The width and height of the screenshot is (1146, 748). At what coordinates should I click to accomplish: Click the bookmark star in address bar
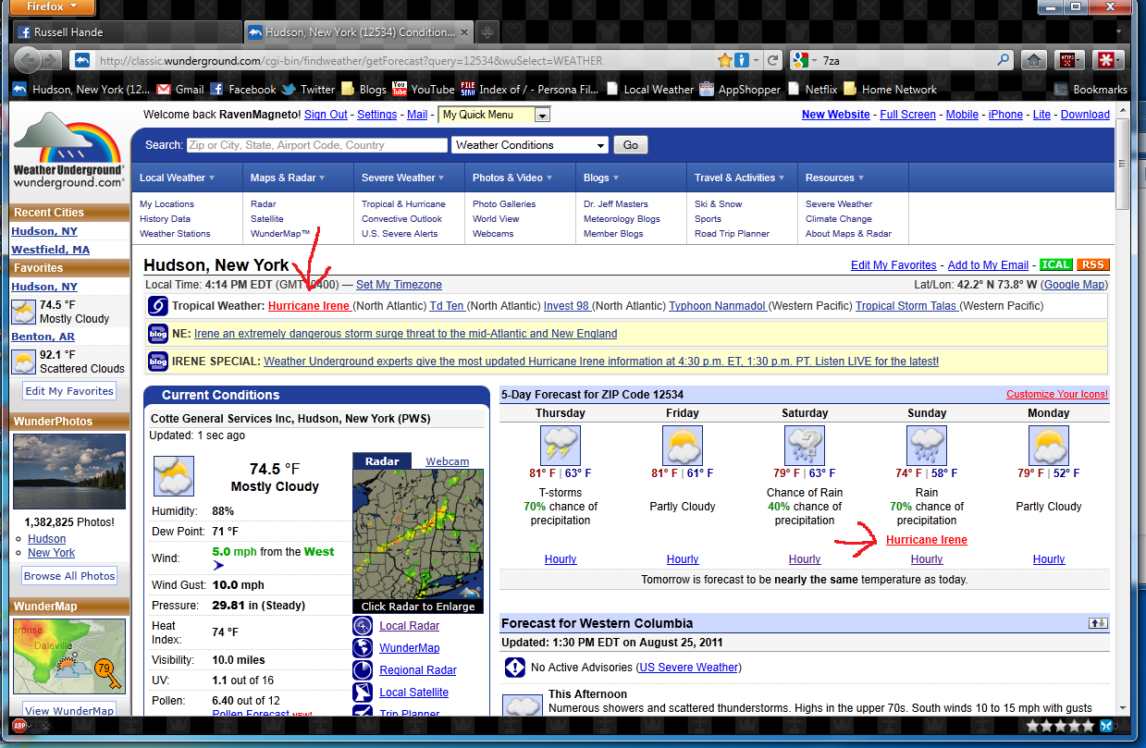(x=725, y=61)
